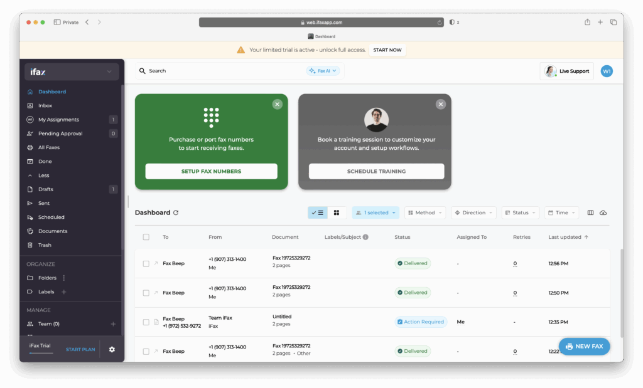Toggle the select-all checkbox in table header
643x388 pixels.
pyautogui.click(x=146, y=238)
